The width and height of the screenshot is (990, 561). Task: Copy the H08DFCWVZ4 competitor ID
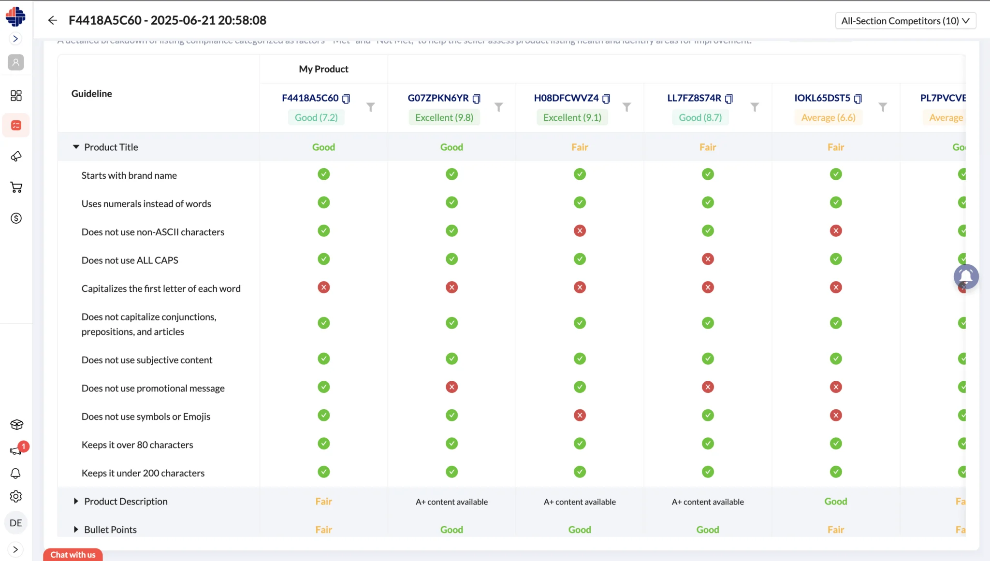point(606,99)
